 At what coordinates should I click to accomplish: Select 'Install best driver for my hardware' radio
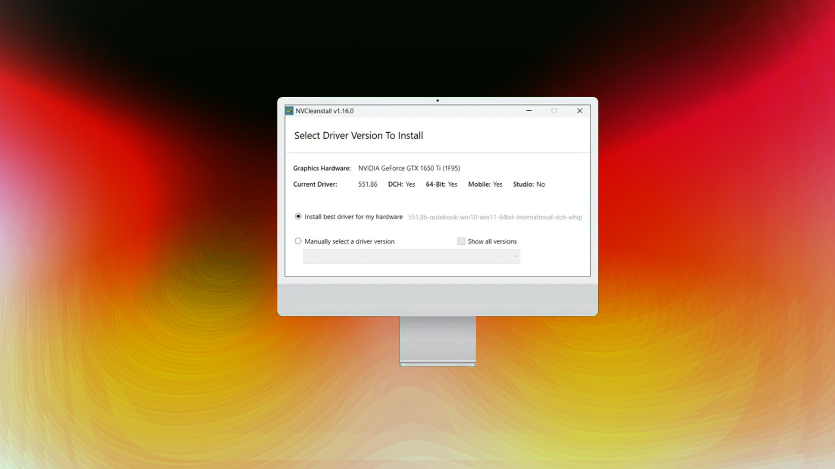point(298,216)
